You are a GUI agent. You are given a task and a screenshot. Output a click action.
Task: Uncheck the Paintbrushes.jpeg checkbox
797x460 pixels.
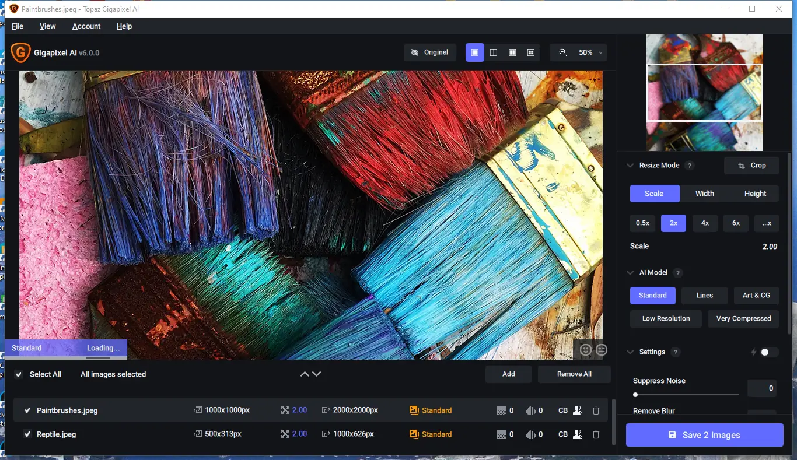click(27, 410)
